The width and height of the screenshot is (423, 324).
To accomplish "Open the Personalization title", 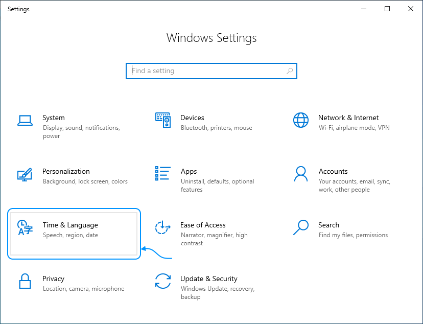I will click(x=66, y=171).
